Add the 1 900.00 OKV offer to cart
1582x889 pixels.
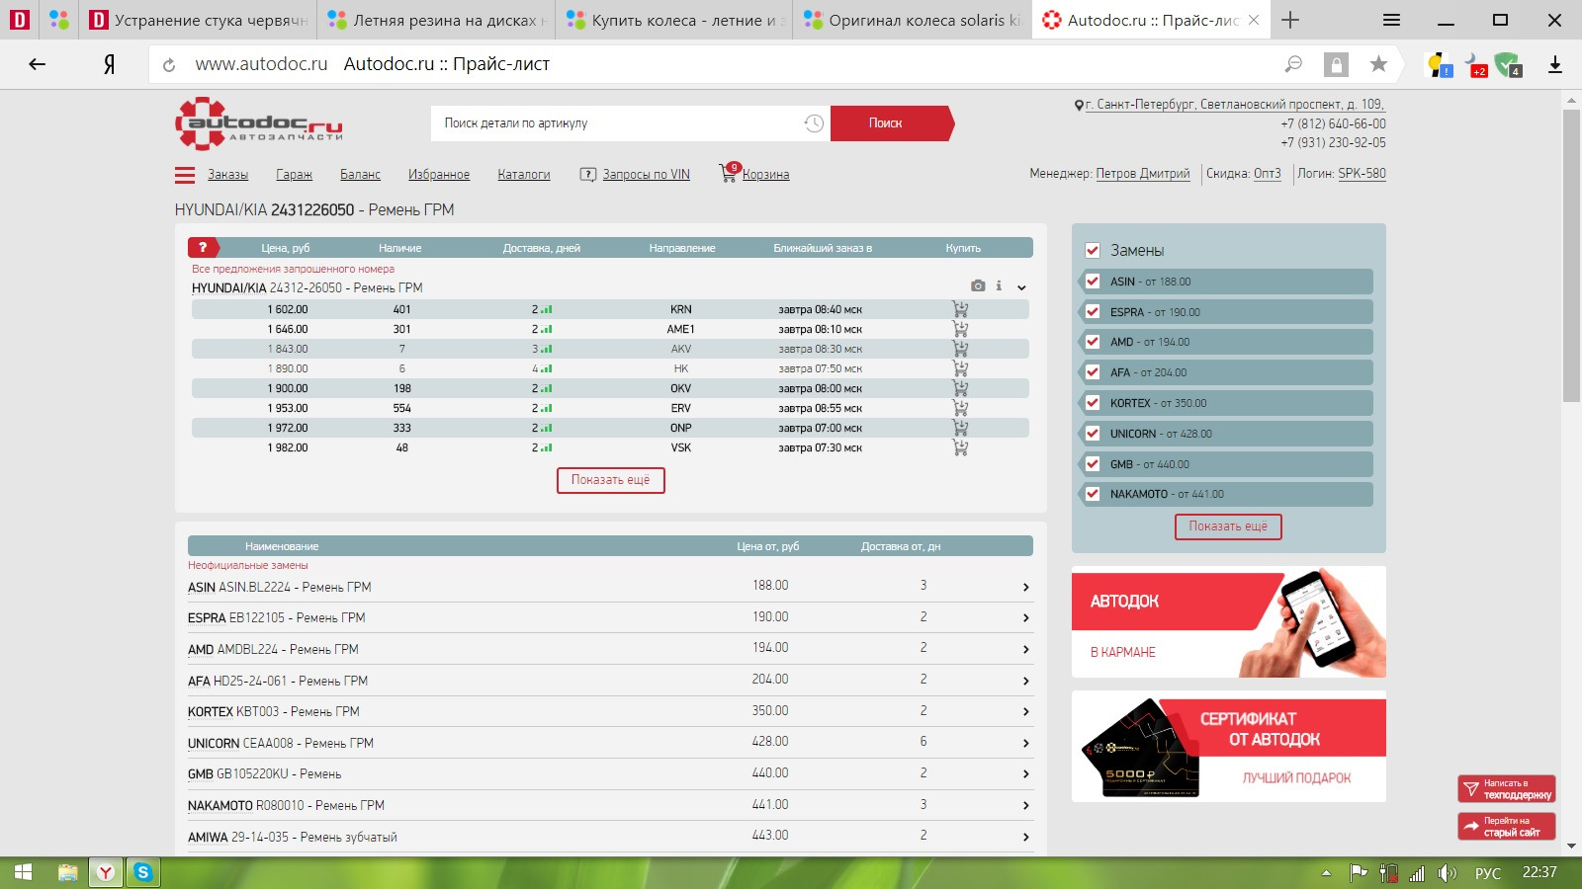click(960, 388)
